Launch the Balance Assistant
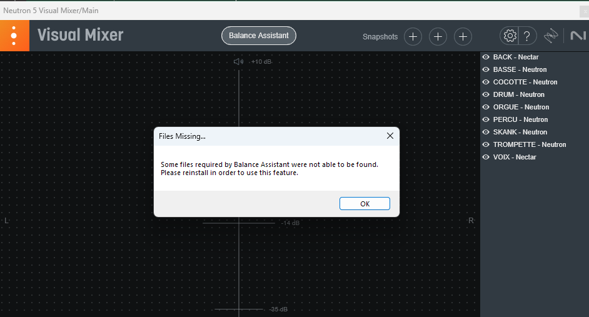Viewport: 589px width, 317px height. pyautogui.click(x=258, y=36)
